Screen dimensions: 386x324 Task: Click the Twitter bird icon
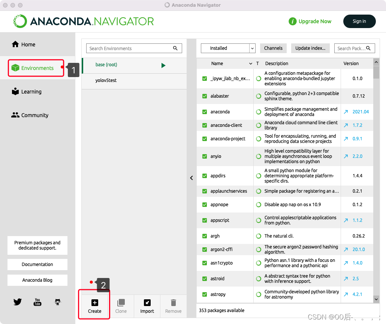pyautogui.click(x=18, y=302)
